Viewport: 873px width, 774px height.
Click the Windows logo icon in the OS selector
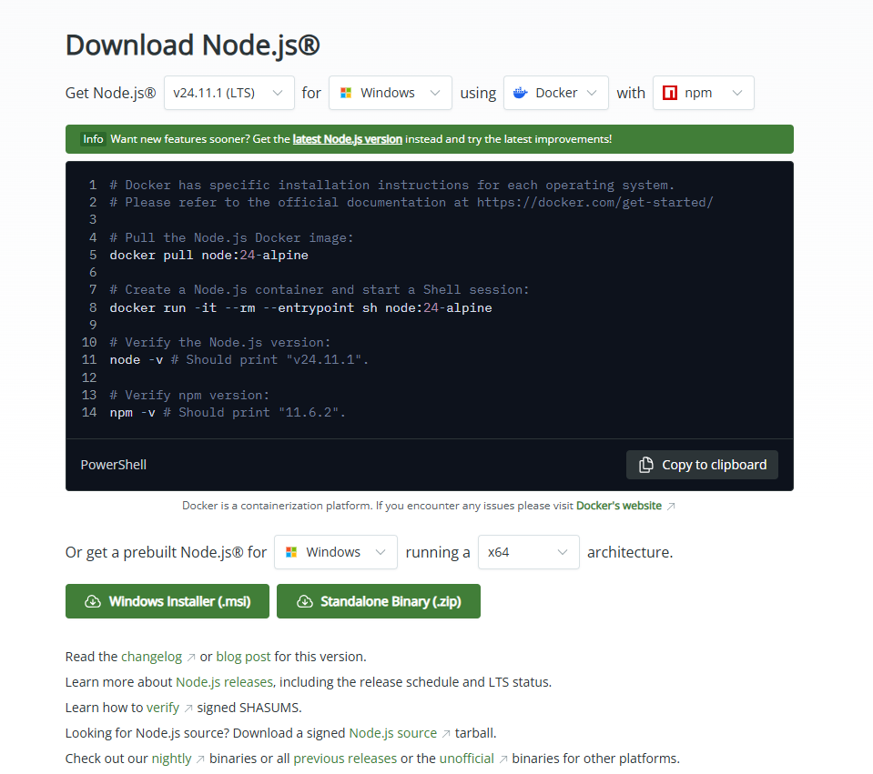349,92
